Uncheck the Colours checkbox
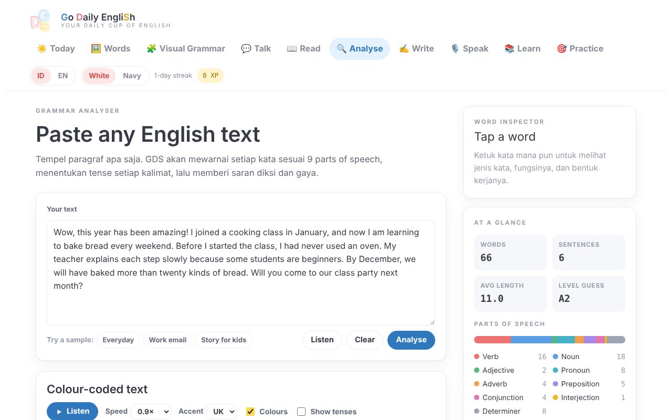The width and height of the screenshot is (672, 420). pyautogui.click(x=250, y=412)
